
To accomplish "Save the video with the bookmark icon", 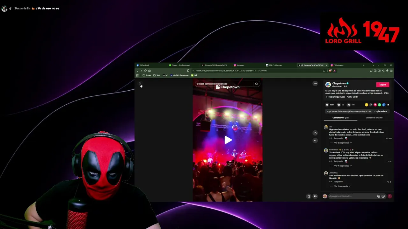I will [349, 105].
